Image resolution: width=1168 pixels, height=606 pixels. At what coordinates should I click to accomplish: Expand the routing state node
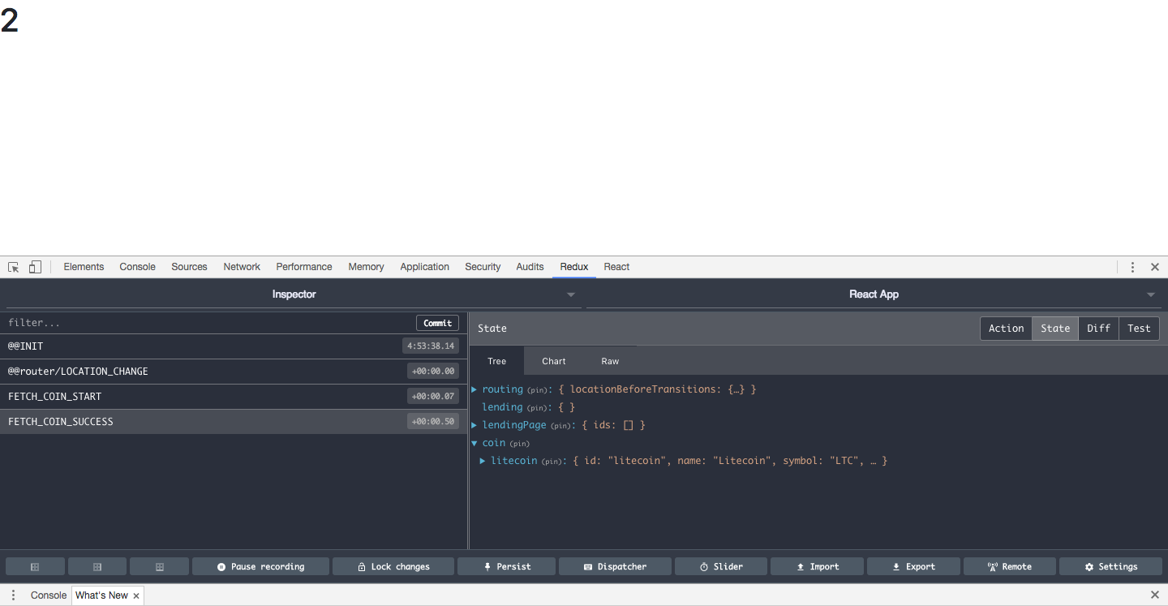point(474,389)
